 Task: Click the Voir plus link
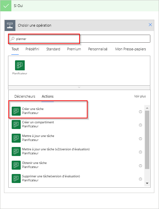click(140, 96)
